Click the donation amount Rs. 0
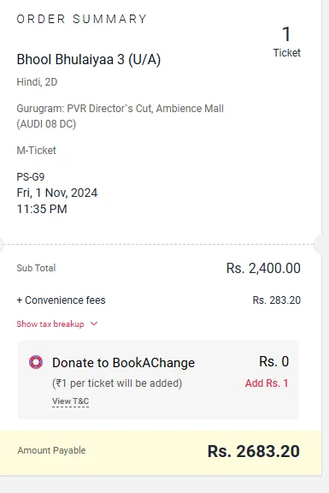Screen dimensions: 329x493 click(x=273, y=361)
